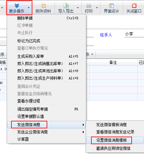
Task: Click the red 关闭窗口 icon
Action: coord(134,6)
